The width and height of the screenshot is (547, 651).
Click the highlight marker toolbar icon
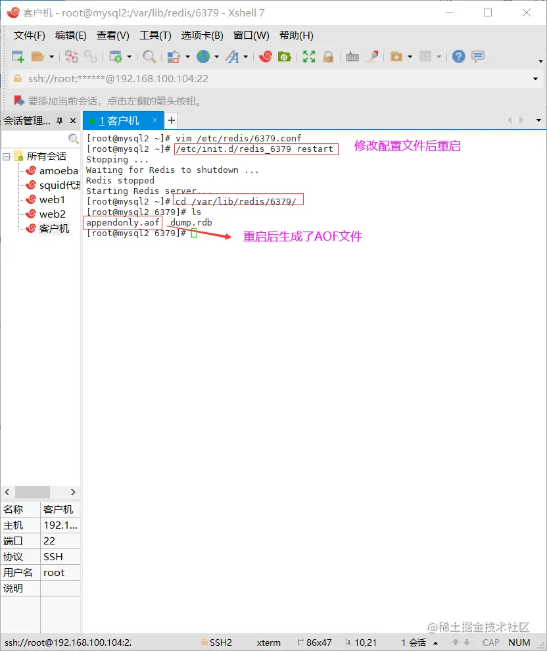coord(372,57)
